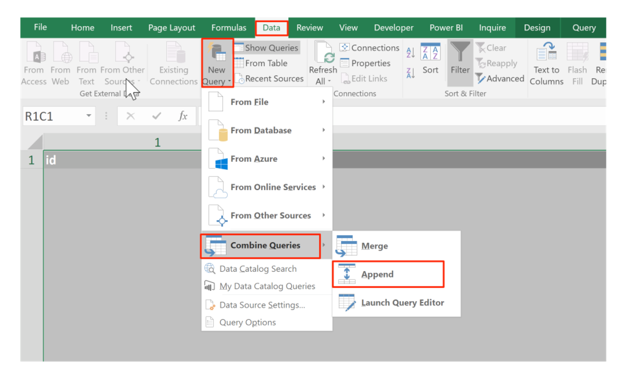Select the cell containing id
The image size is (622, 379).
123,160
